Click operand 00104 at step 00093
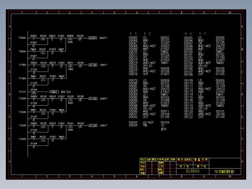Image resolution: width=252 pixels, height=189 pixels. [x=165, y=123]
